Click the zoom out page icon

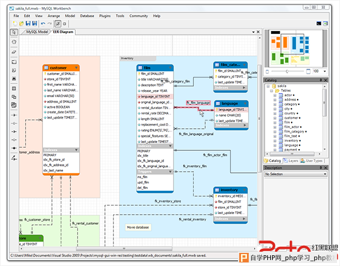267,72
